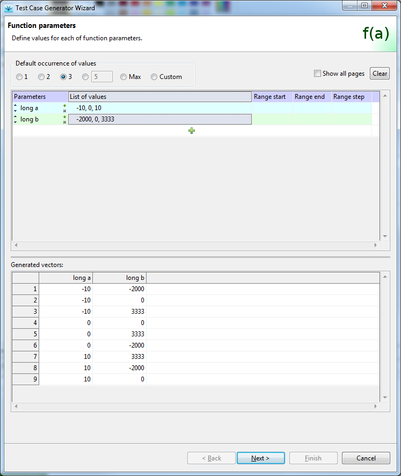Click the List of values column header

[159, 97]
